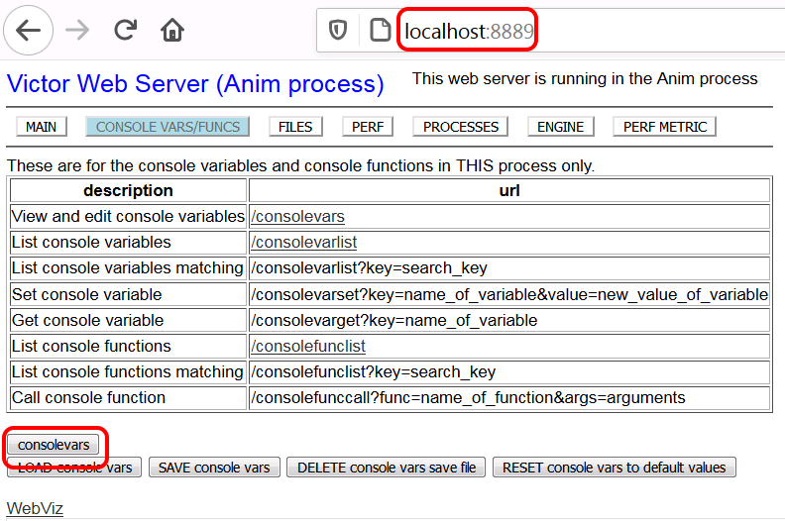
Task: Open the MAIN tab
Action: (x=41, y=127)
